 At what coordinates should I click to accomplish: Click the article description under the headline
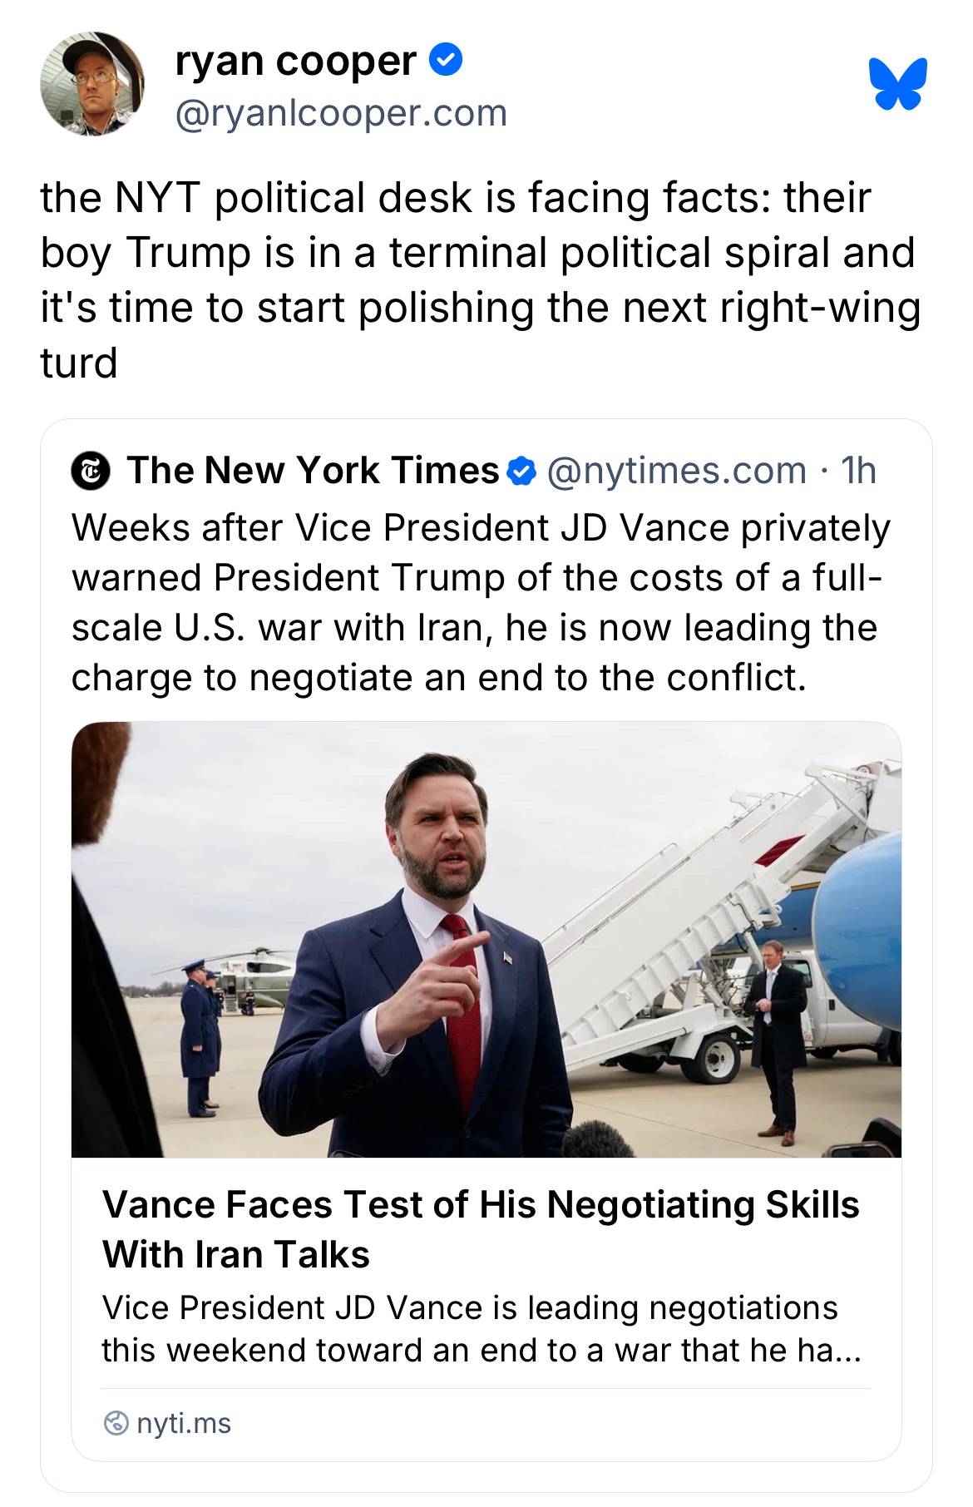[481, 1328]
